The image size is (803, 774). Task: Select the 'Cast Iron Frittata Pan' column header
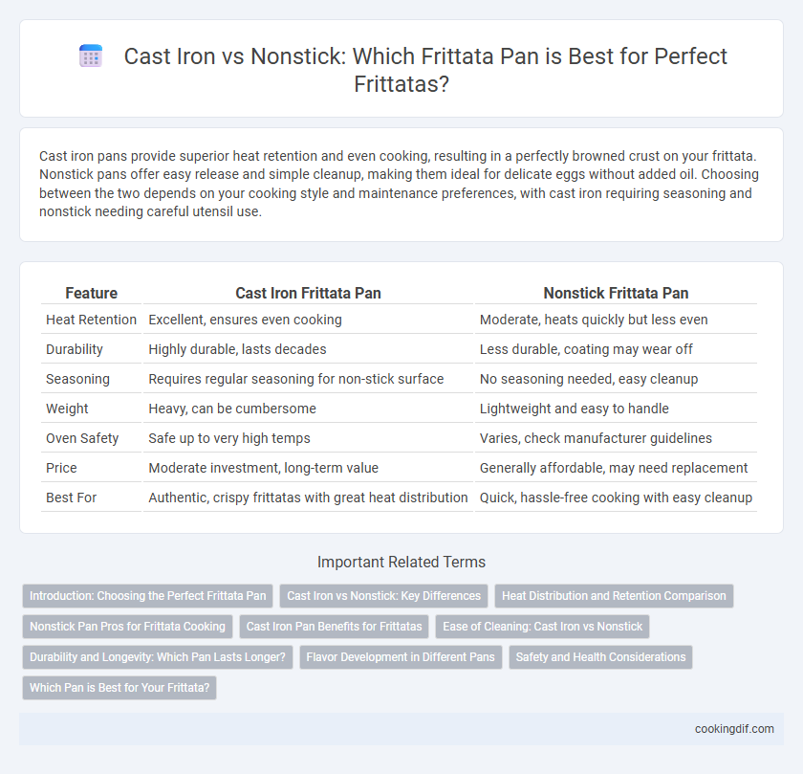308,293
